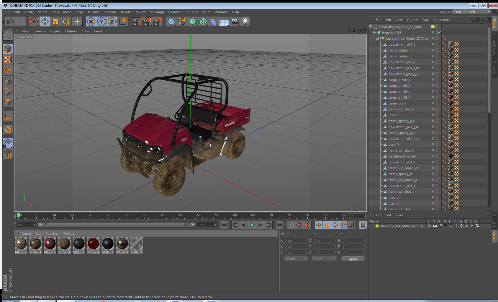Image resolution: width=498 pixels, height=302 pixels.
Task: Switch to Model mode in left toolbar
Action: tap(8, 49)
